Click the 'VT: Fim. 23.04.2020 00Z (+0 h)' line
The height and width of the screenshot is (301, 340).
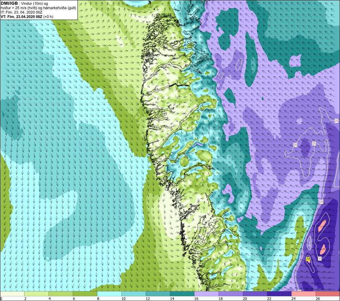coord(27,17)
